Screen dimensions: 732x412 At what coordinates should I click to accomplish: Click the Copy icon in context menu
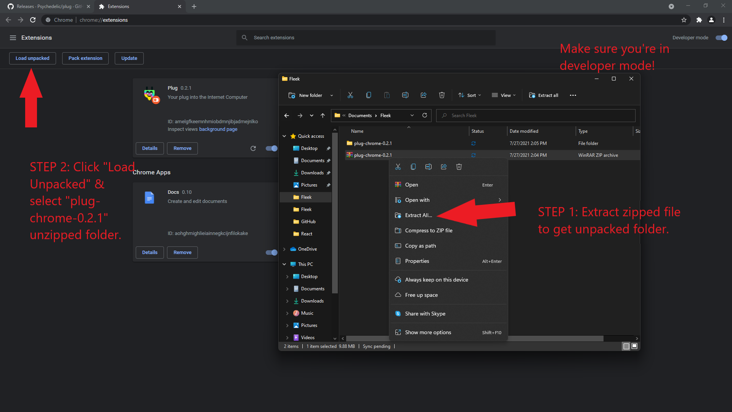[413, 167]
